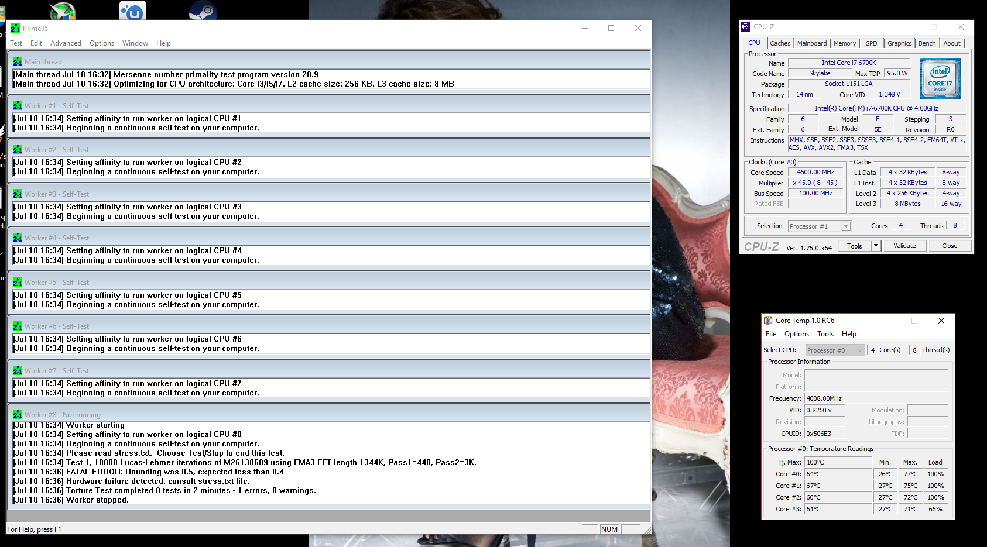Open the File menu in Core Temp
Screen dimensions: 987x547
[771, 334]
